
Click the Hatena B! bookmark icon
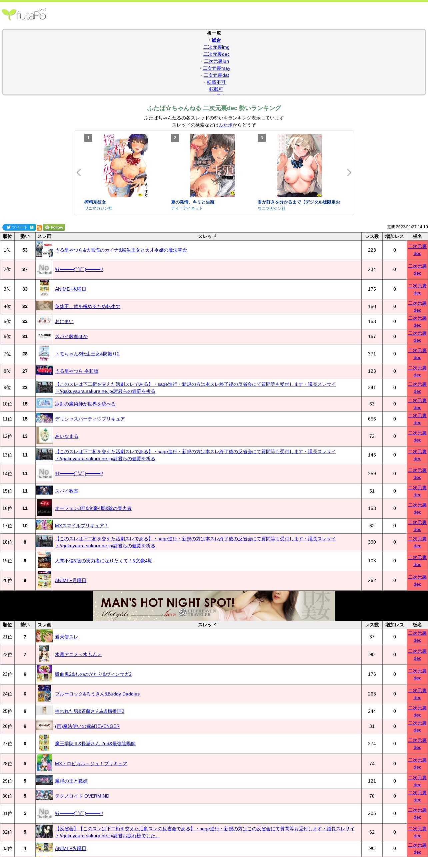(x=32, y=227)
